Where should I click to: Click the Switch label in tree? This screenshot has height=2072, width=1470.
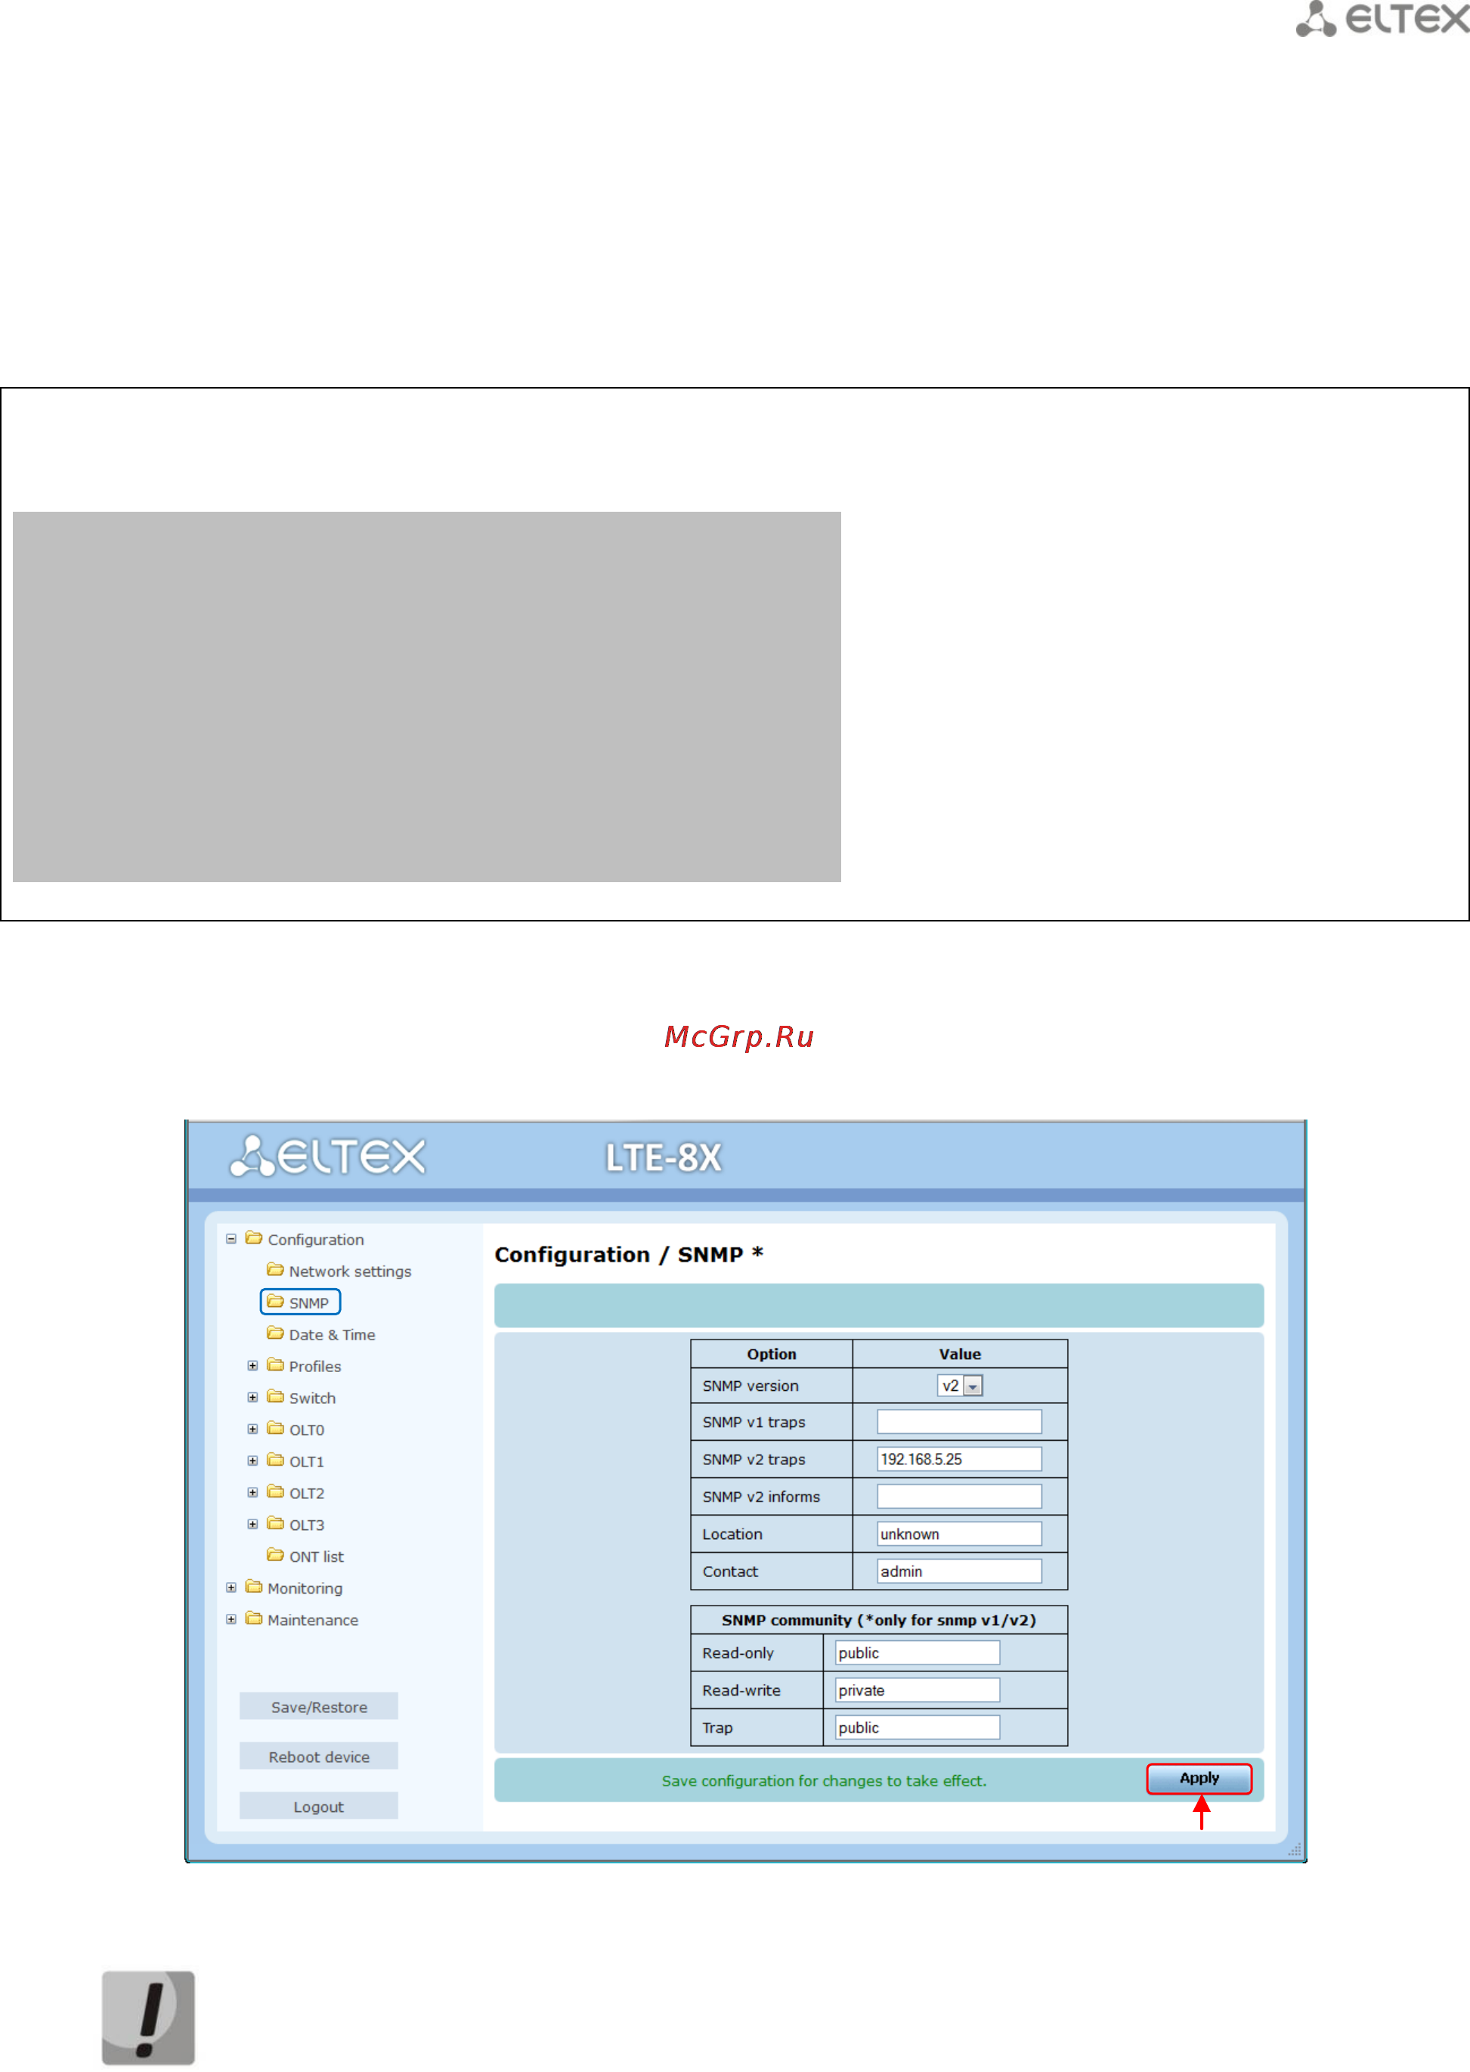(x=312, y=1398)
